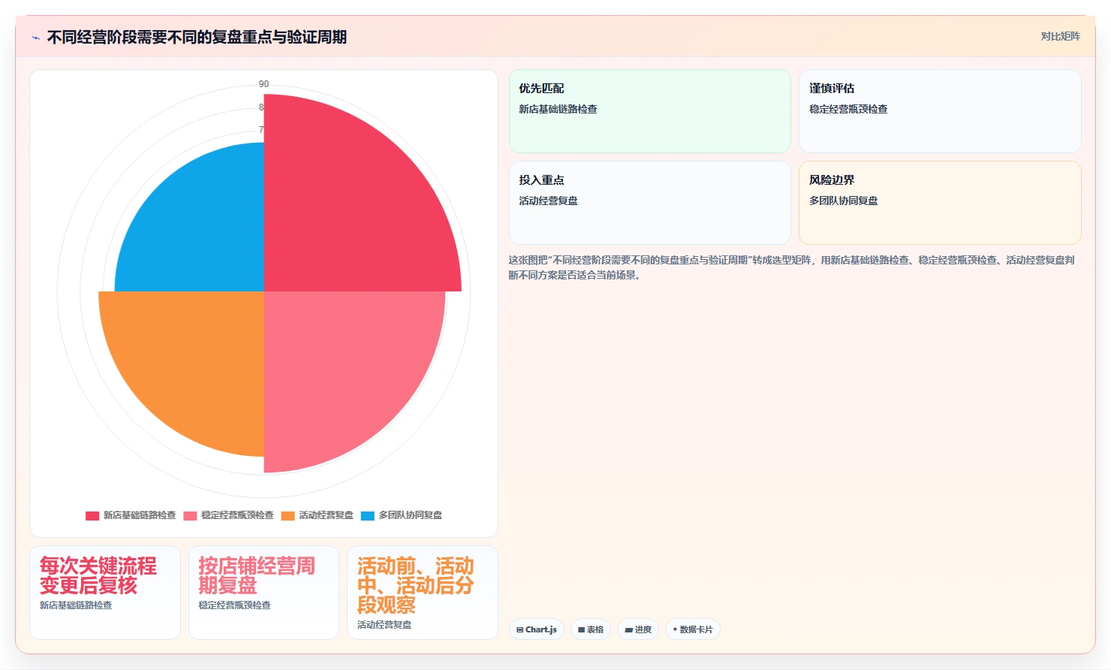Image resolution: width=1111 pixels, height=670 pixels.
Task: Click the 对比矩阵 label in the header
Action: pos(1060,36)
